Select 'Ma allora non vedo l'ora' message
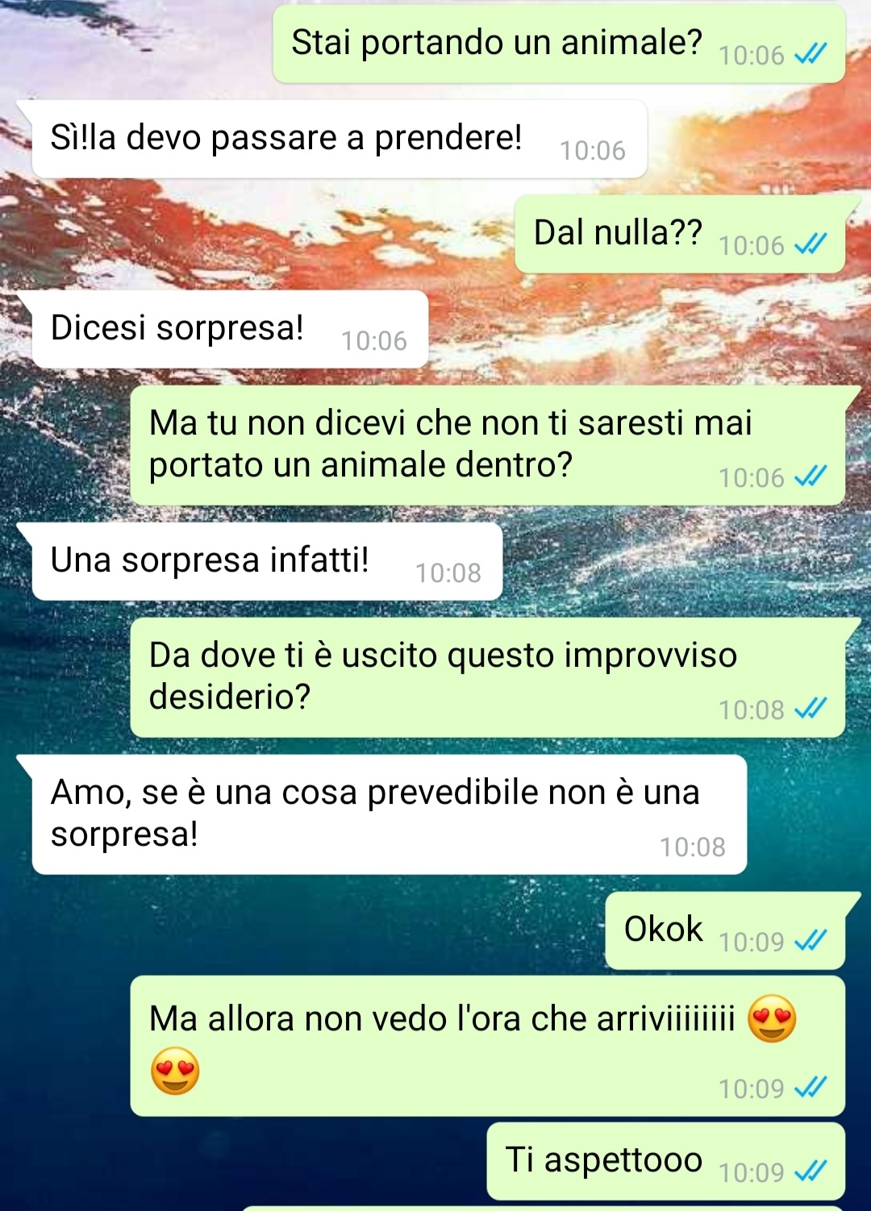Viewport: 871px width, 1211px height. [488, 1046]
